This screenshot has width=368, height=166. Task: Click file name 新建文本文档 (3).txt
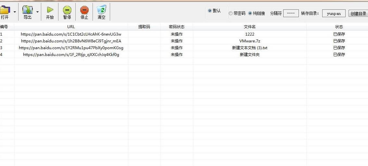click(250, 48)
